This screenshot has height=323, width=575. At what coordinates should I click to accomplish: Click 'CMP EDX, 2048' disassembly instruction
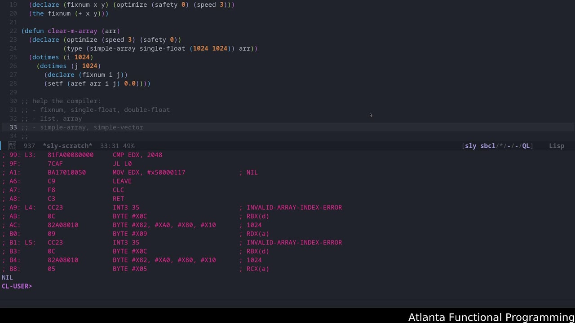137,155
